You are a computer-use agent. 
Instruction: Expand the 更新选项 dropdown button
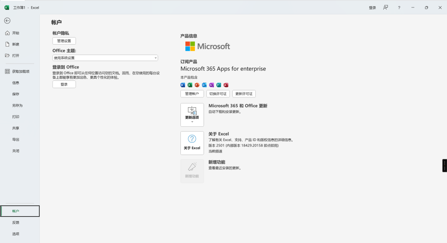[x=192, y=115]
